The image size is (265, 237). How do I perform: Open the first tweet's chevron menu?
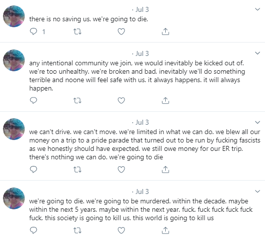coord(258,9)
